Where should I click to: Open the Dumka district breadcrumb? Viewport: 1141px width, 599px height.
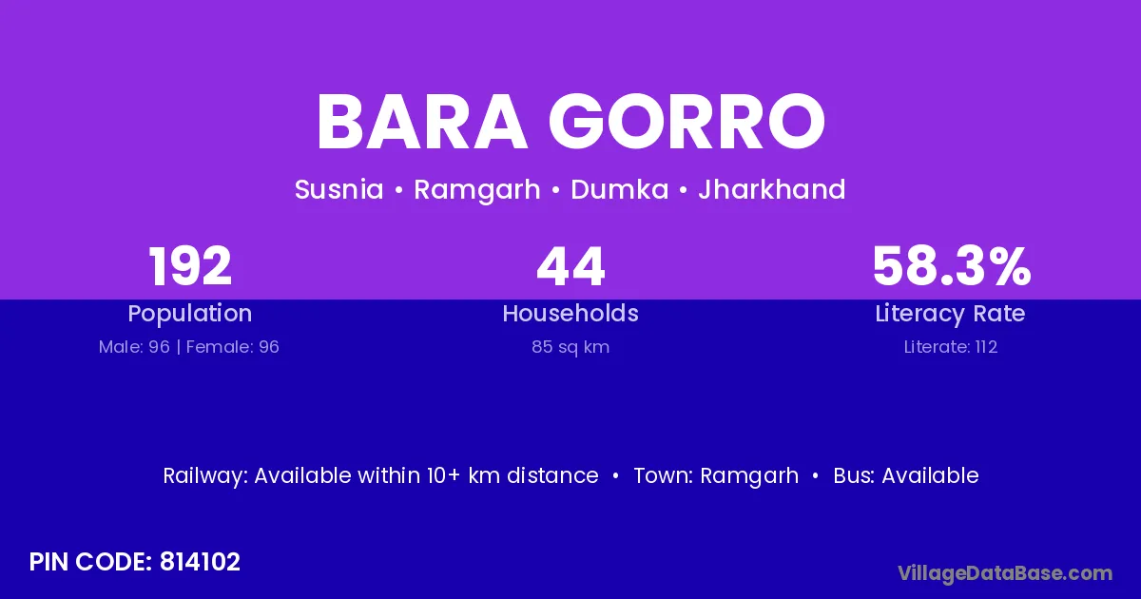619,190
